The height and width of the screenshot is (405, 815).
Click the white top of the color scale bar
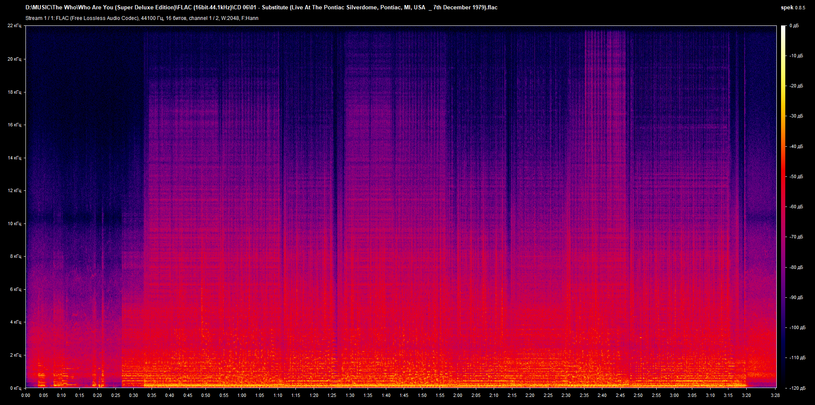point(783,28)
